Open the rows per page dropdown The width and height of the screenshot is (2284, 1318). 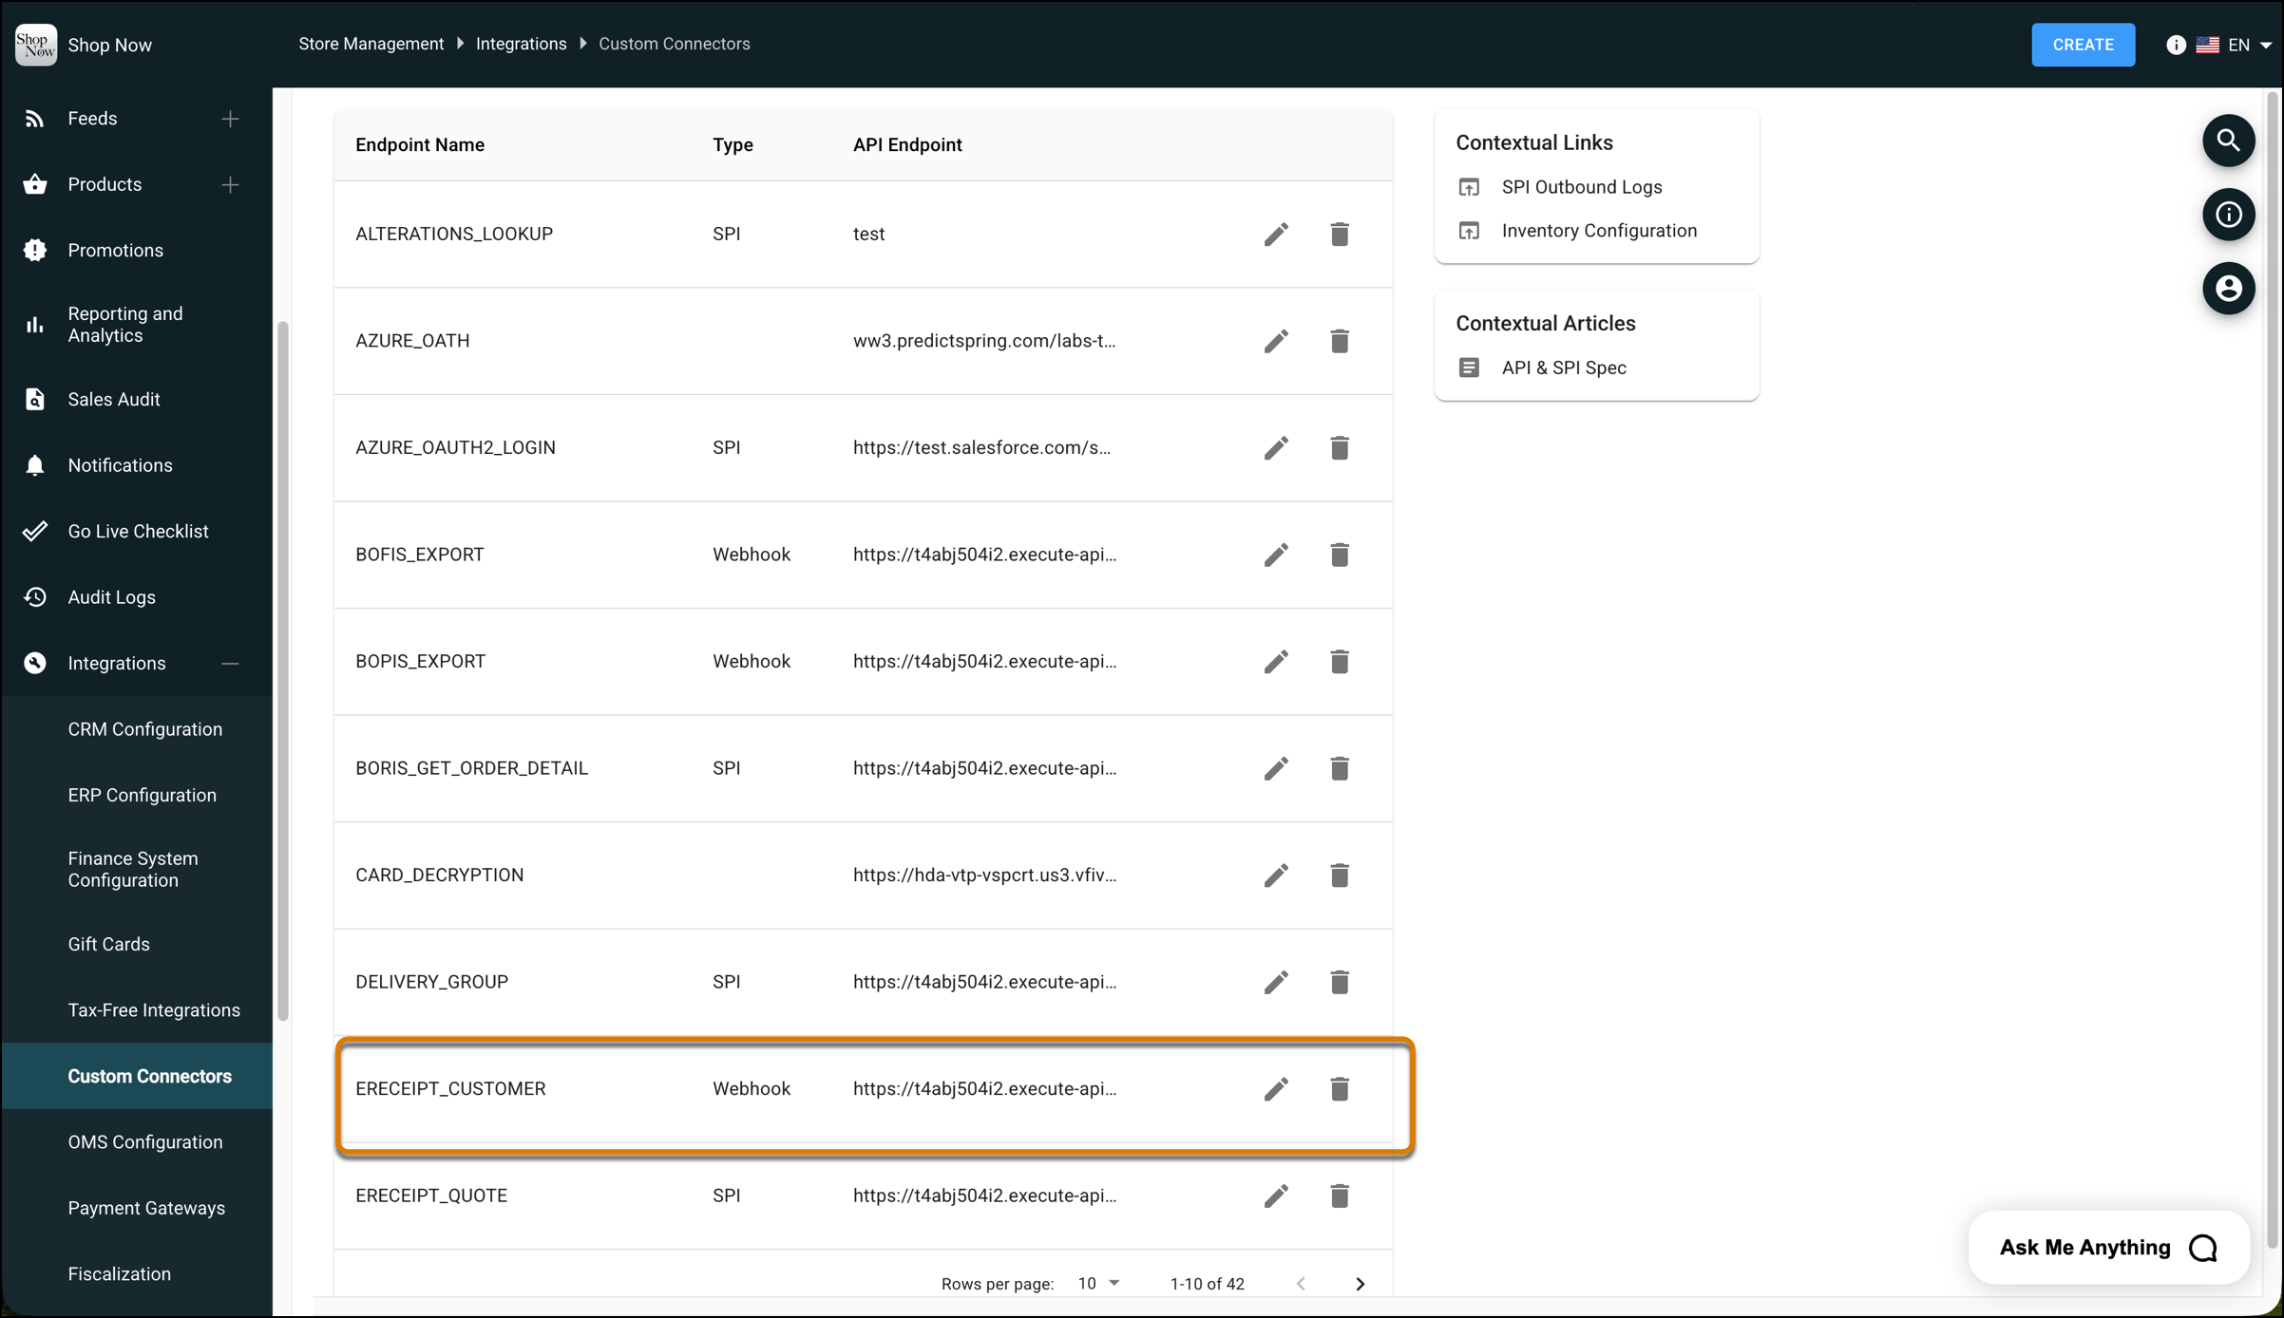[1098, 1283]
